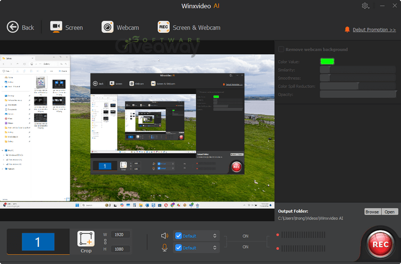
Task: Toggle the microphone ON switch
Action: [245, 247]
